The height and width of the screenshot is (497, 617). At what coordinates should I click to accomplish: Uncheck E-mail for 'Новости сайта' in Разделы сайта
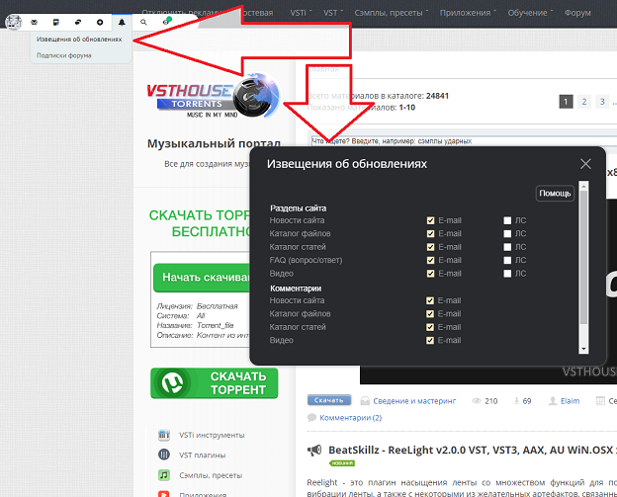[x=430, y=220]
